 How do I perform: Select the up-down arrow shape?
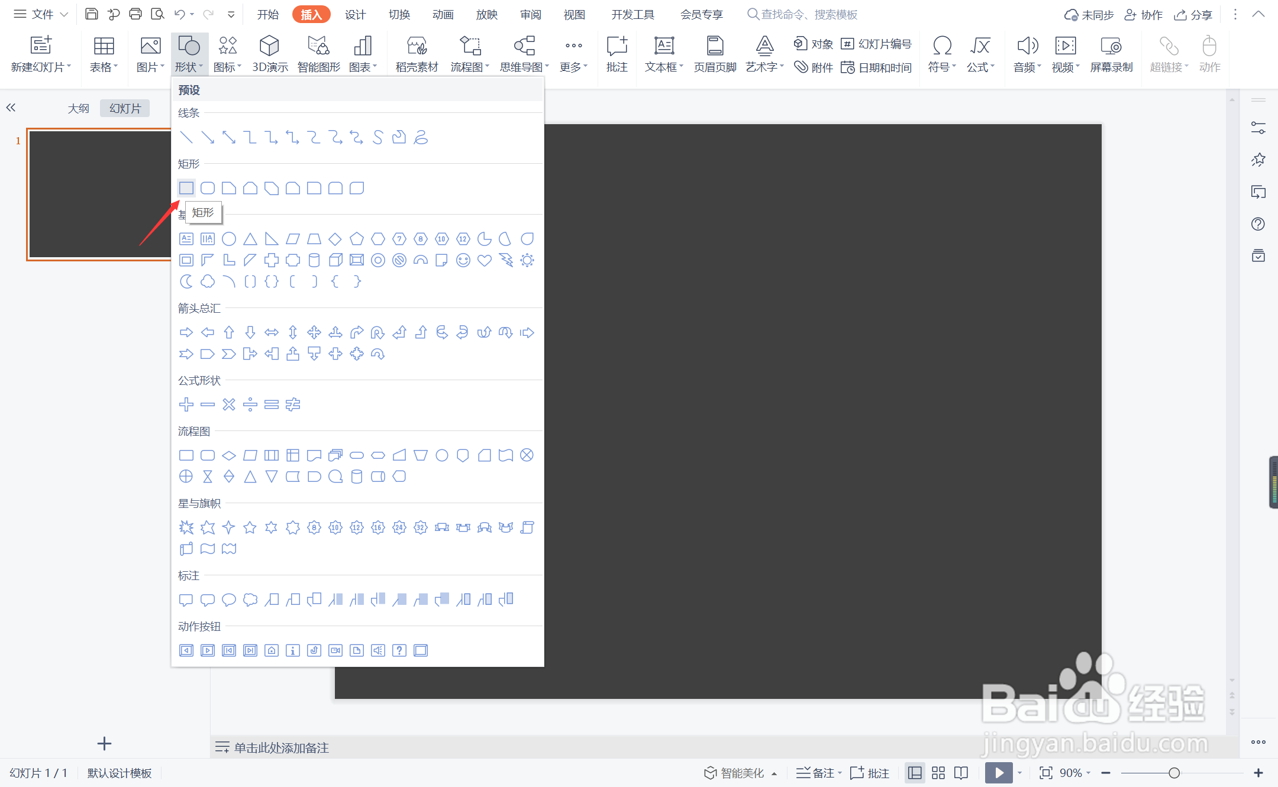coord(293,332)
